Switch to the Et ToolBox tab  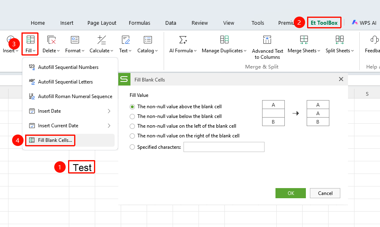point(324,23)
